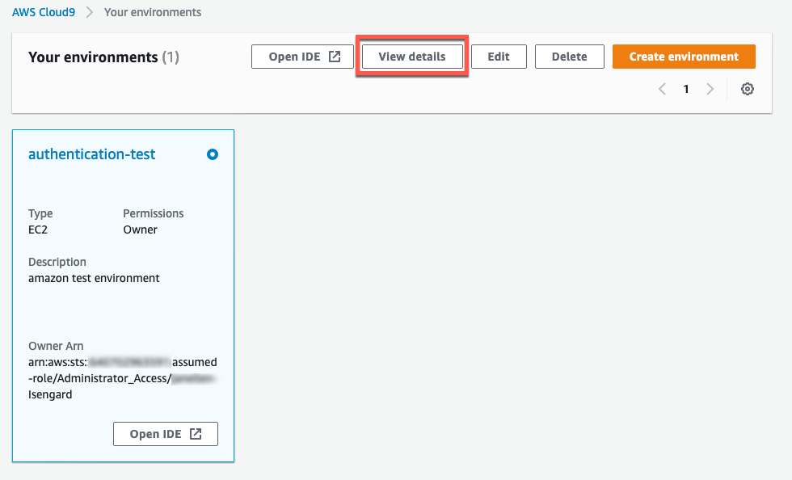
Task: Click the Permissions label in the card
Action: pos(153,213)
